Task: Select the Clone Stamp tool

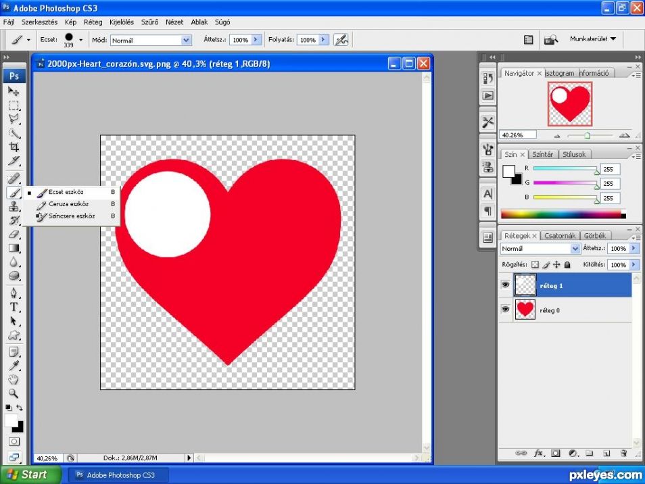Action: pyautogui.click(x=14, y=206)
